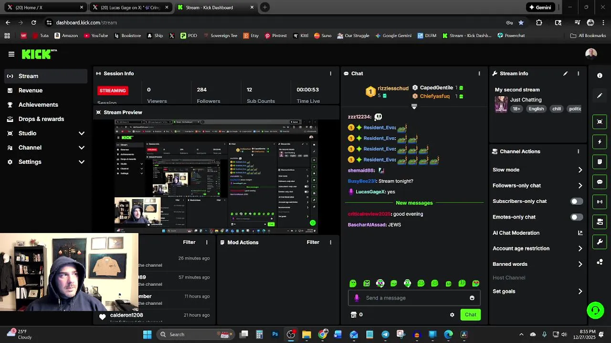Click the New messages indicator
This screenshot has height=343, width=611.
[x=414, y=203]
